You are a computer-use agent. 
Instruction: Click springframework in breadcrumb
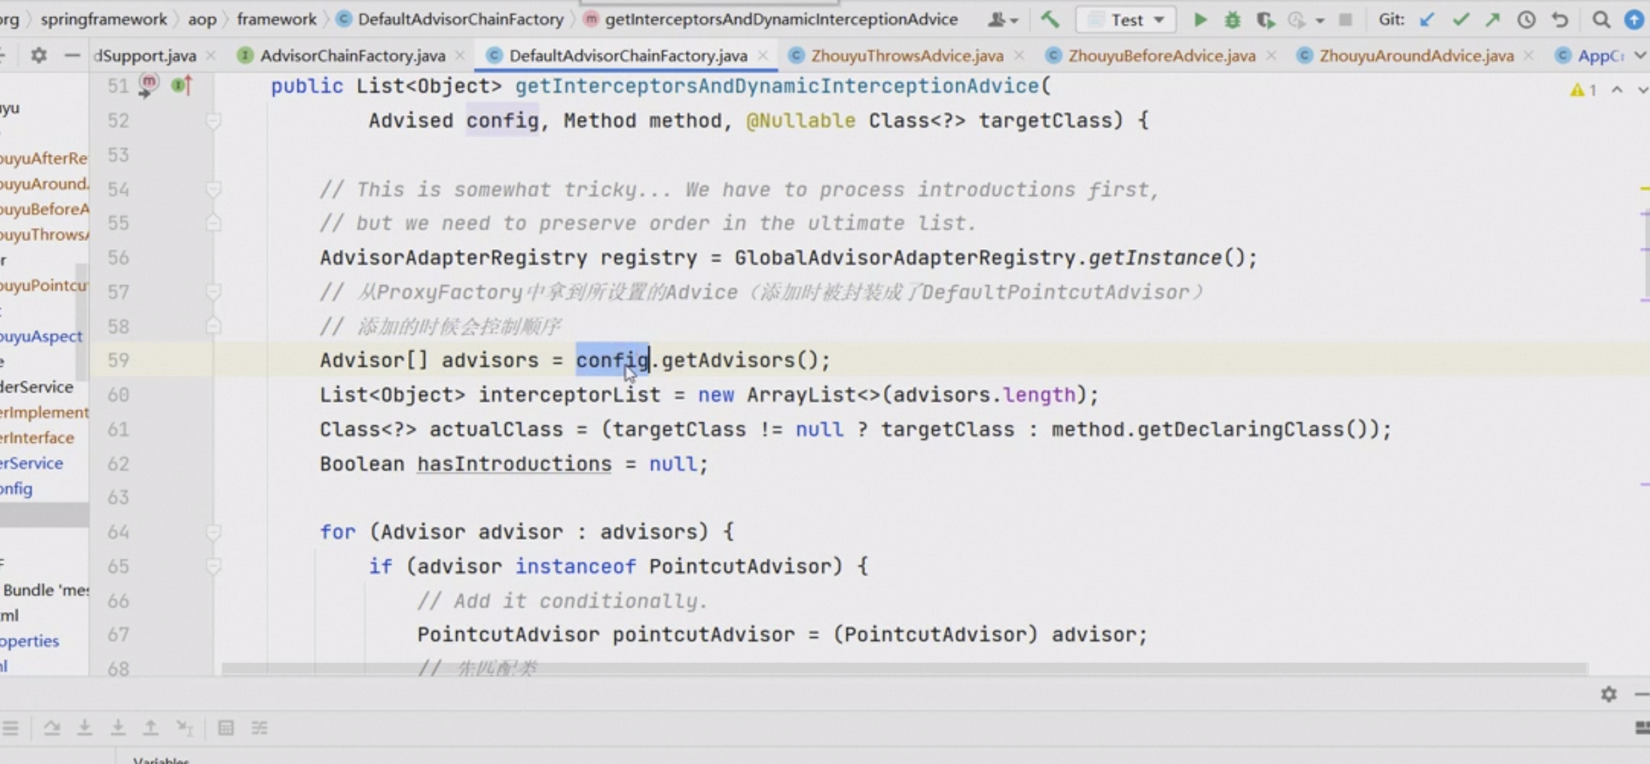tap(104, 19)
